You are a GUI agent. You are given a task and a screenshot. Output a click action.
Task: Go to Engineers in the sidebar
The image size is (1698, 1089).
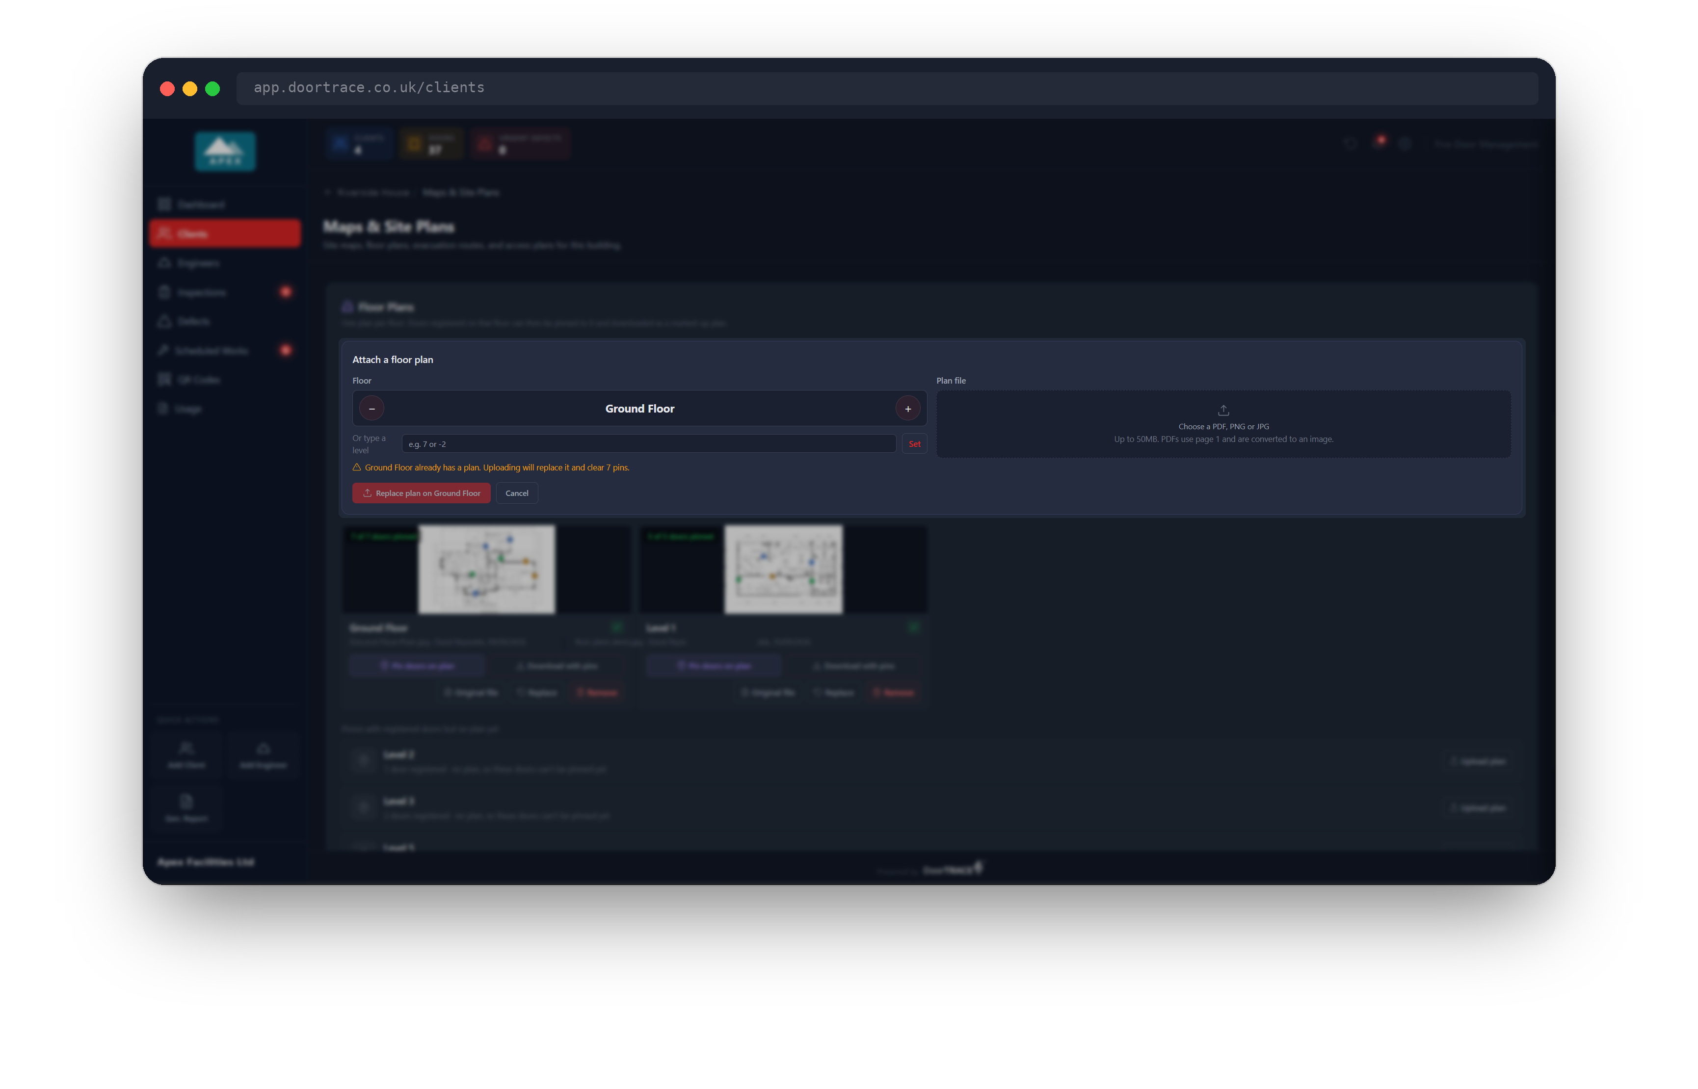pos(225,263)
